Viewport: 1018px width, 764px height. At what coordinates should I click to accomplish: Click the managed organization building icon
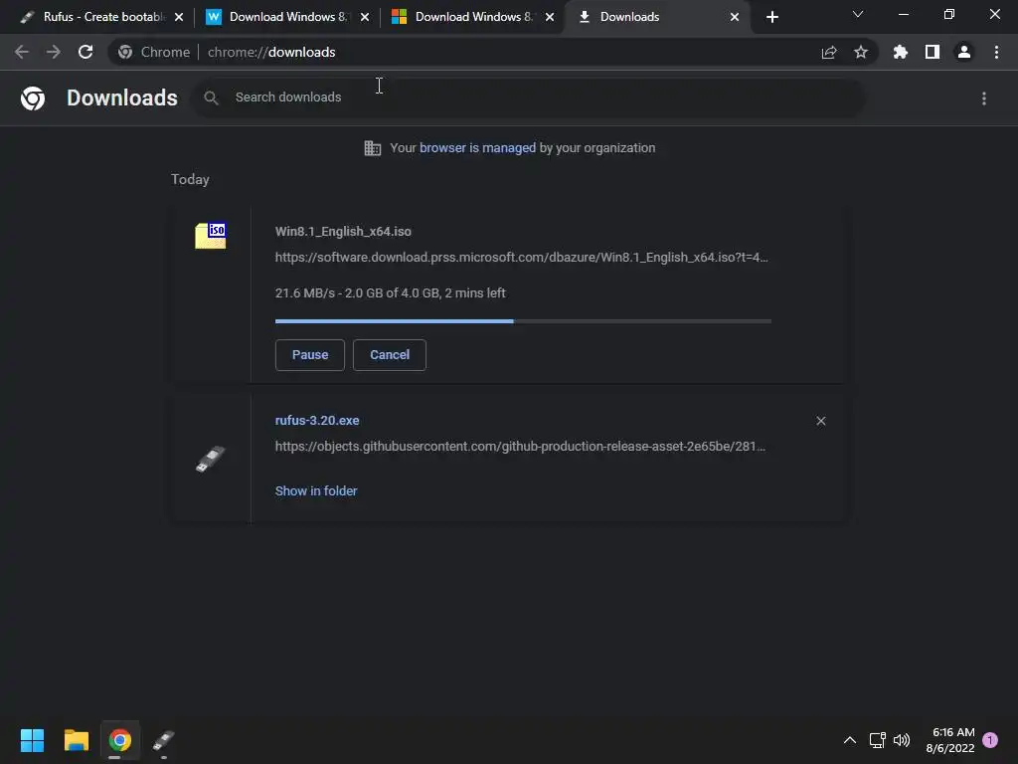pos(373,148)
